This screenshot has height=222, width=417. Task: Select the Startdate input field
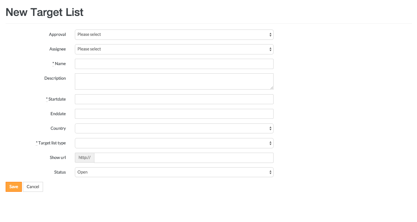pyautogui.click(x=174, y=99)
